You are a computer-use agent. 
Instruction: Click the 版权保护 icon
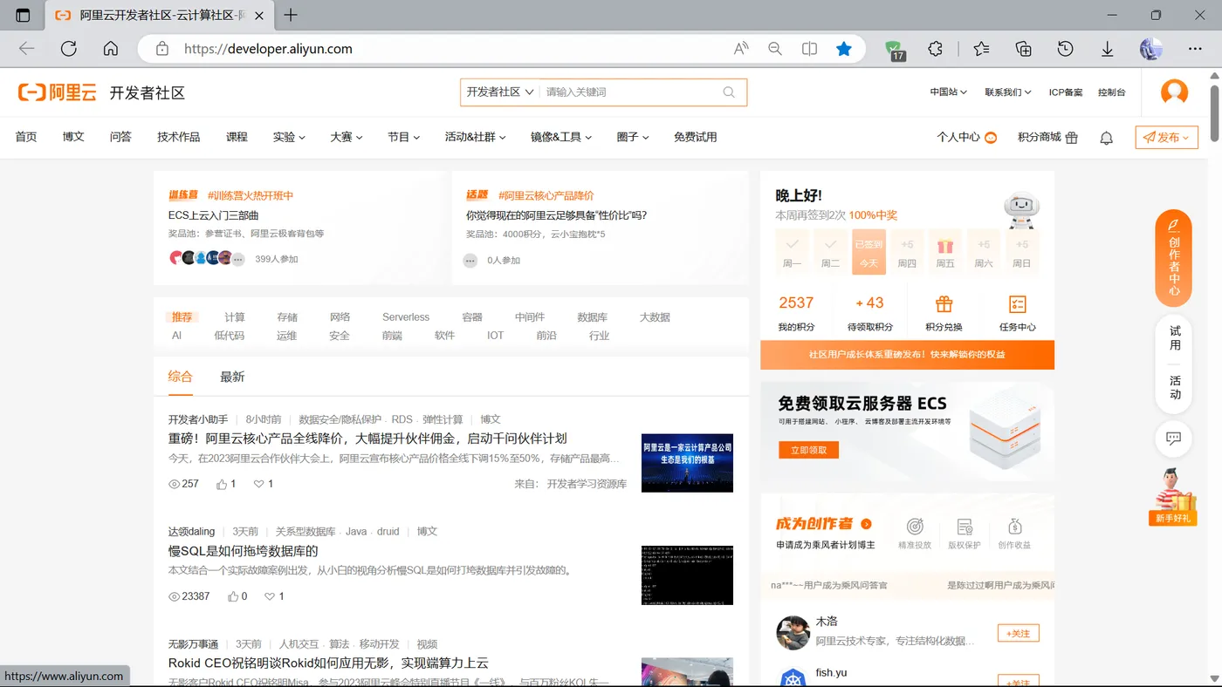tap(965, 527)
